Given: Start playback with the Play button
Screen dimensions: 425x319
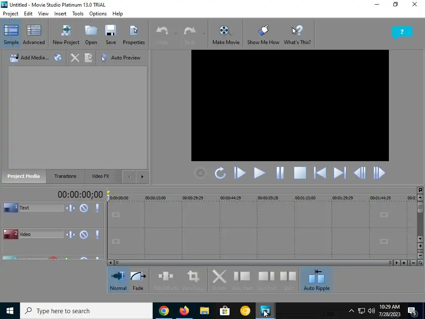Looking at the screenshot, I should click(x=259, y=173).
